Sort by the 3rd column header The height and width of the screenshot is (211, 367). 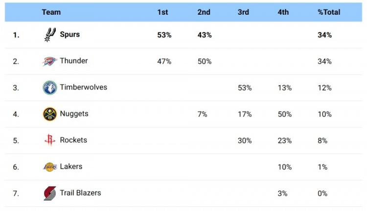(243, 12)
